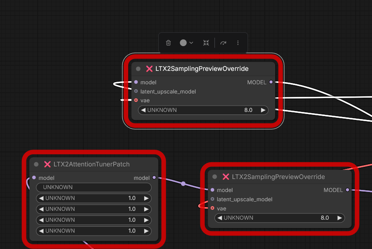Click the model output port on LTX2AttentionTunerPatch
The image size is (372, 249).
pyautogui.click(x=154, y=178)
